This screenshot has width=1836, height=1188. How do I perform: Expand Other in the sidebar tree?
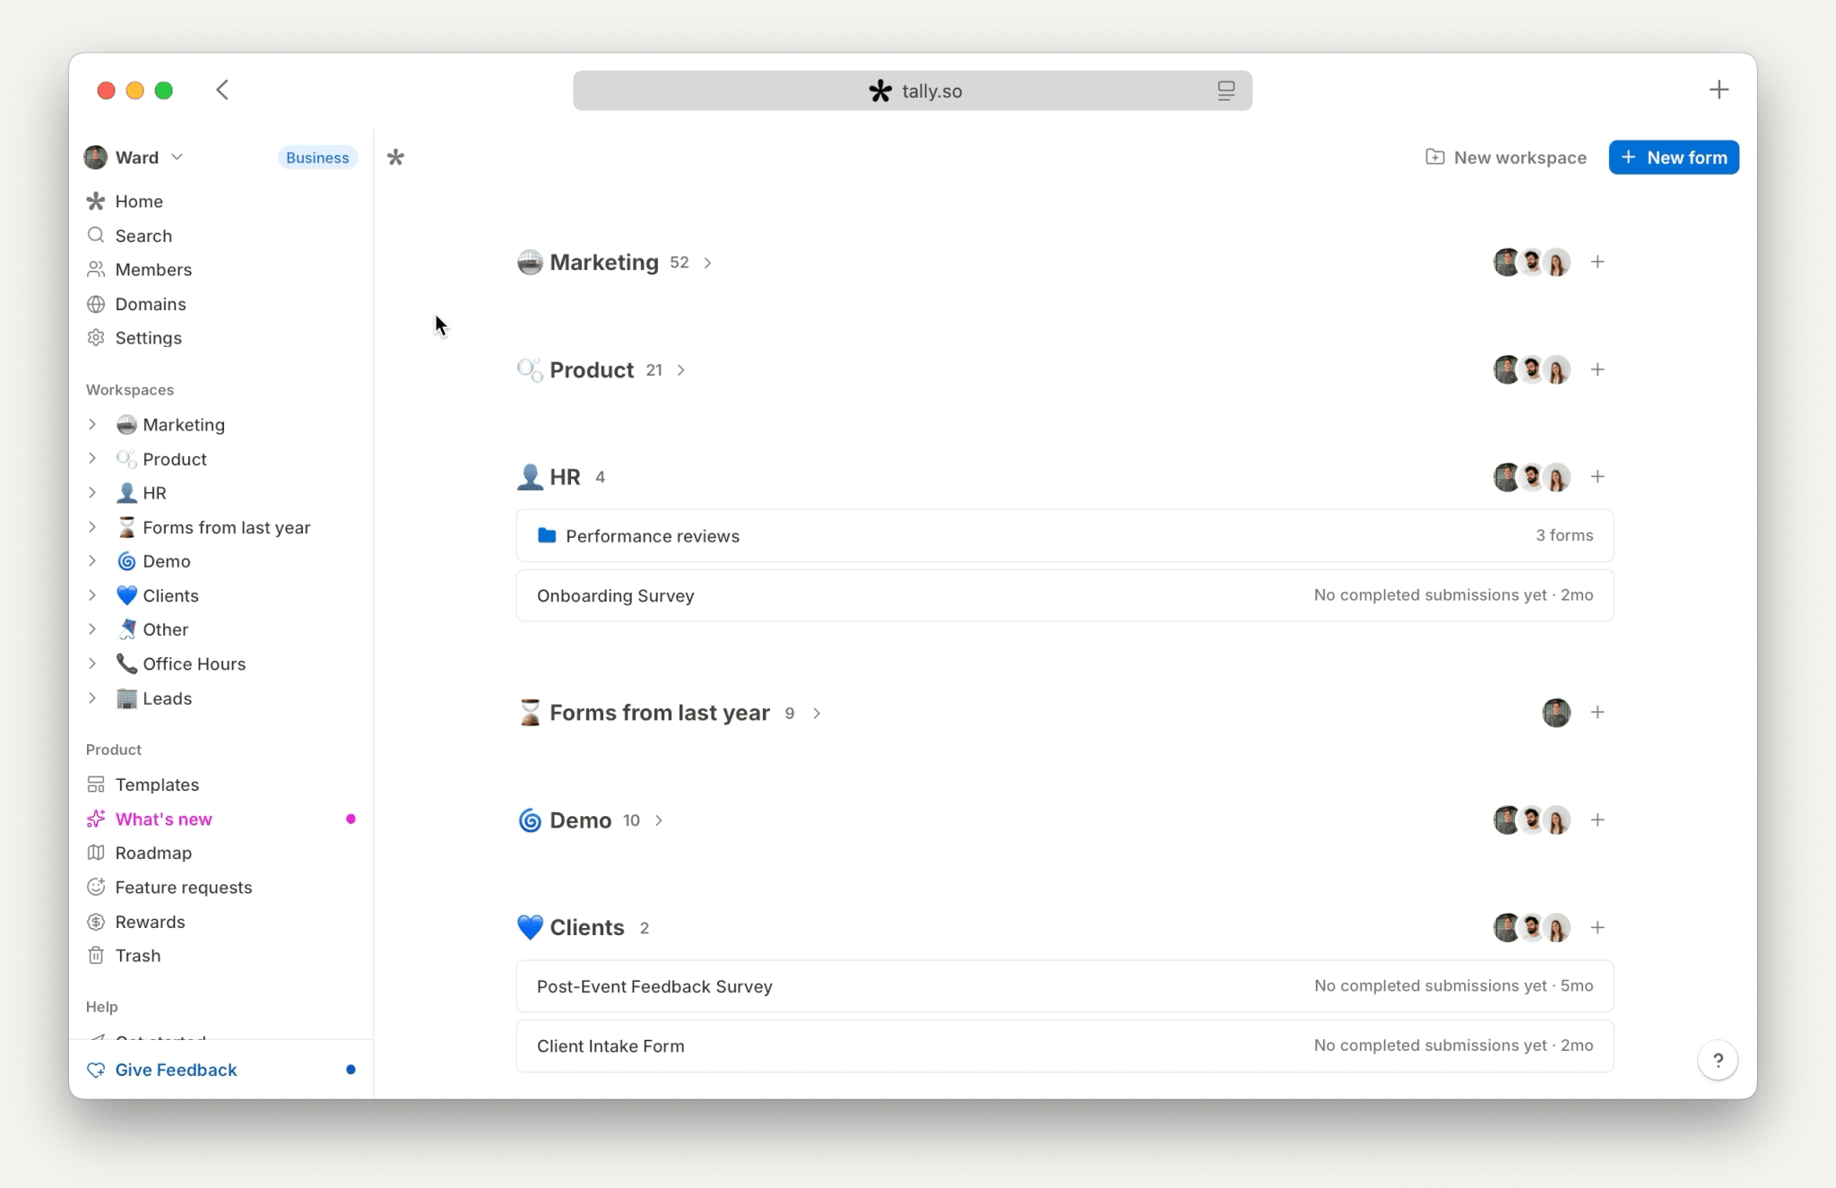coord(91,629)
